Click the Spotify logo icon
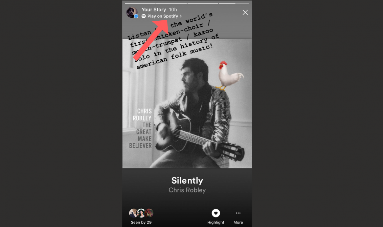383x227 pixels. [x=143, y=16]
